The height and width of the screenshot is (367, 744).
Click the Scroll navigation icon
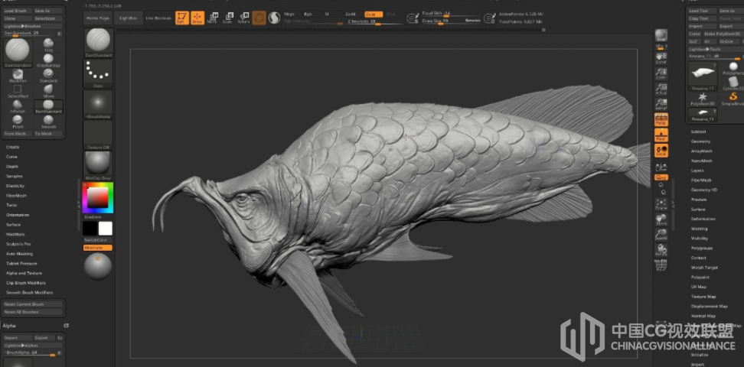661,58
